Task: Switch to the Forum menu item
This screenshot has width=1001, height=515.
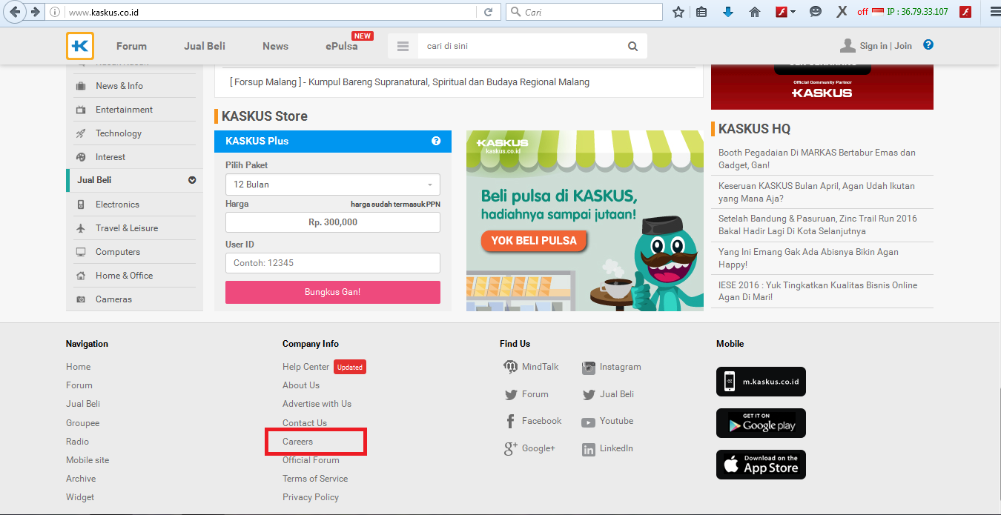Action: point(131,45)
